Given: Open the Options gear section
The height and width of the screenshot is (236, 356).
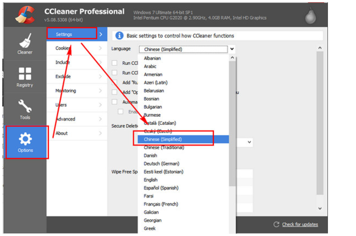Looking at the screenshot, I should tap(25, 142).
